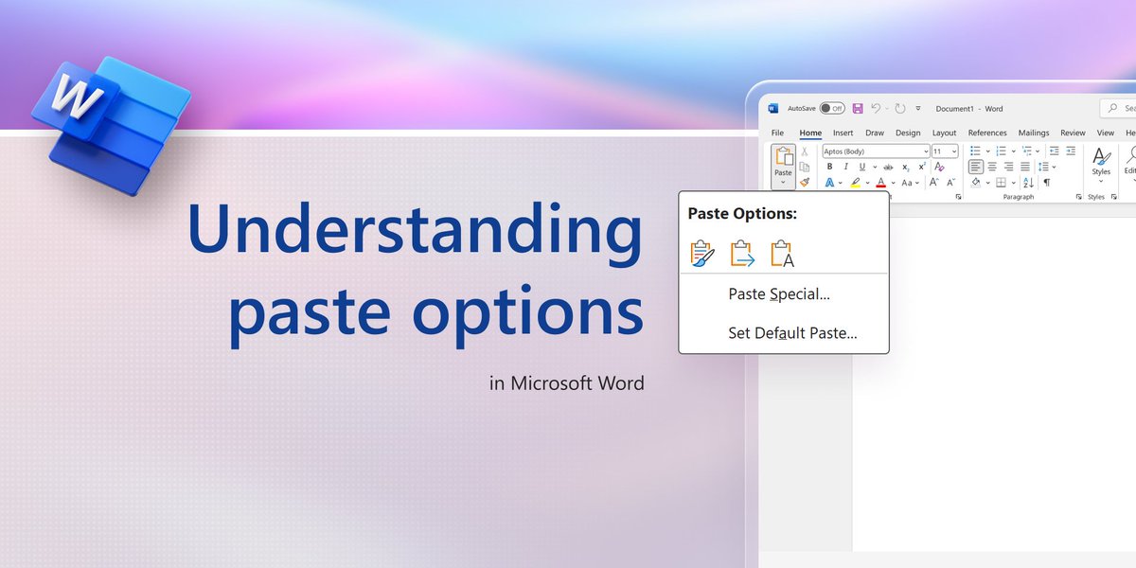Switch to the Insert tab

pos(843,133)
